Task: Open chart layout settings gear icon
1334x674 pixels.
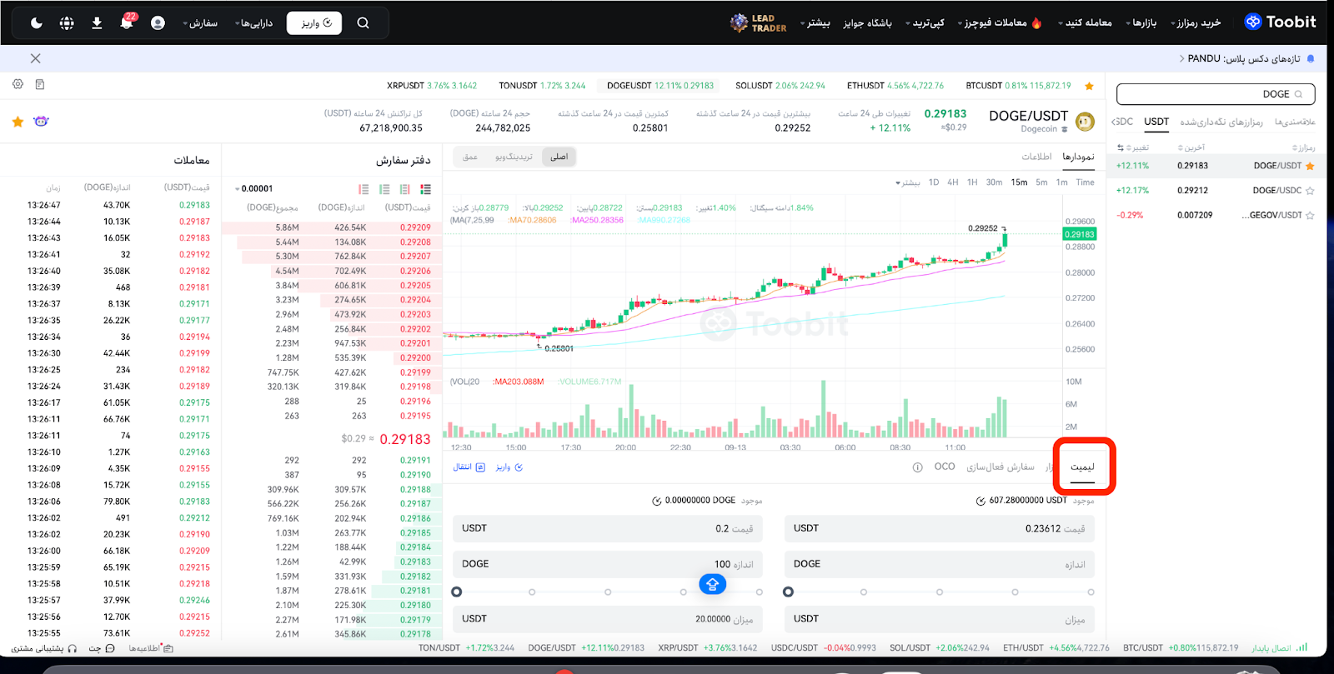Action: (18, 84)
